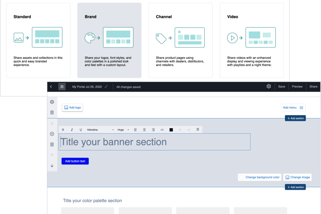
Task: Click the blue Add button text button
Action: [75, 161]
